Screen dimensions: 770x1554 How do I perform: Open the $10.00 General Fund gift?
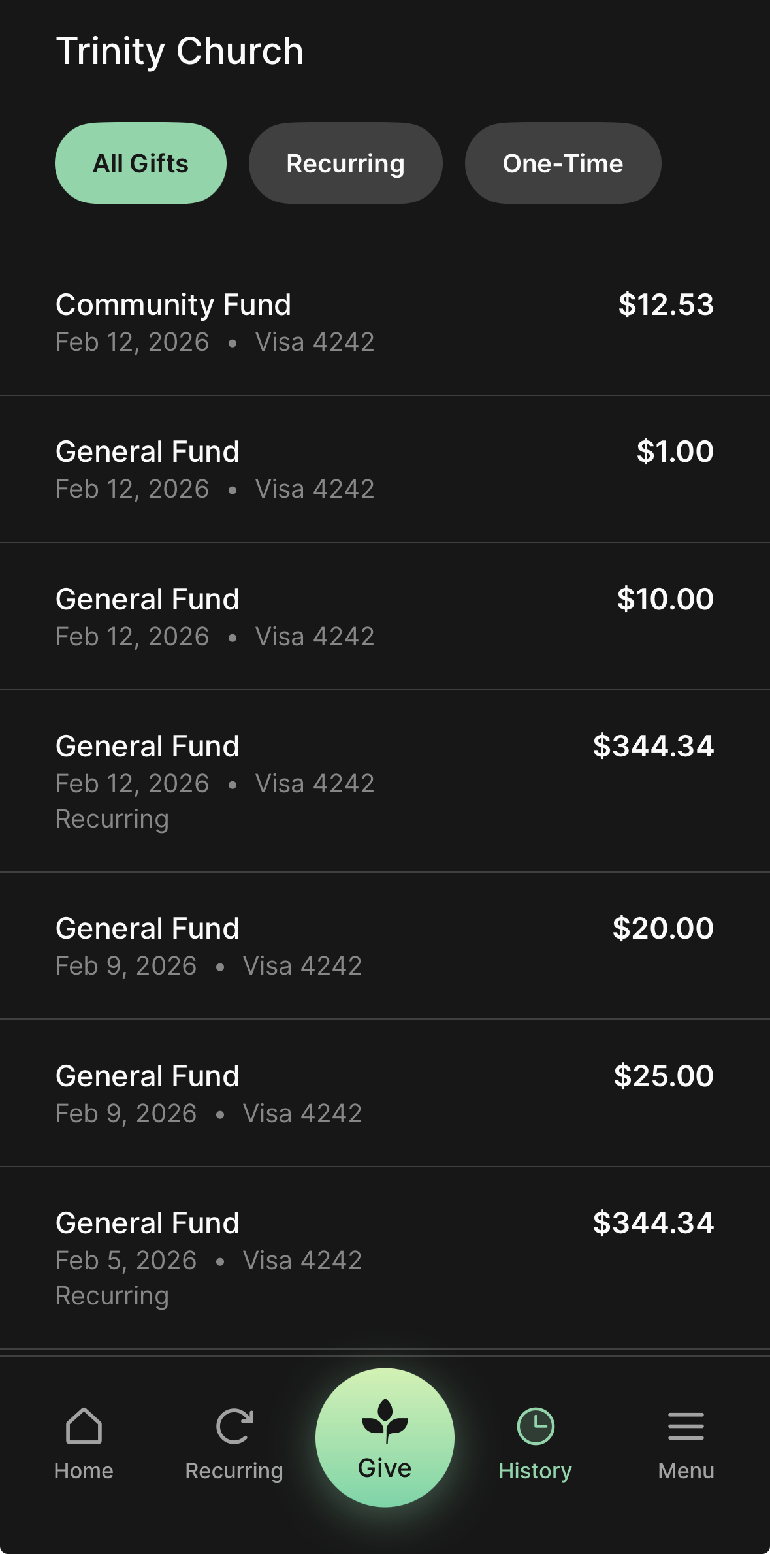tap(385, 617)
